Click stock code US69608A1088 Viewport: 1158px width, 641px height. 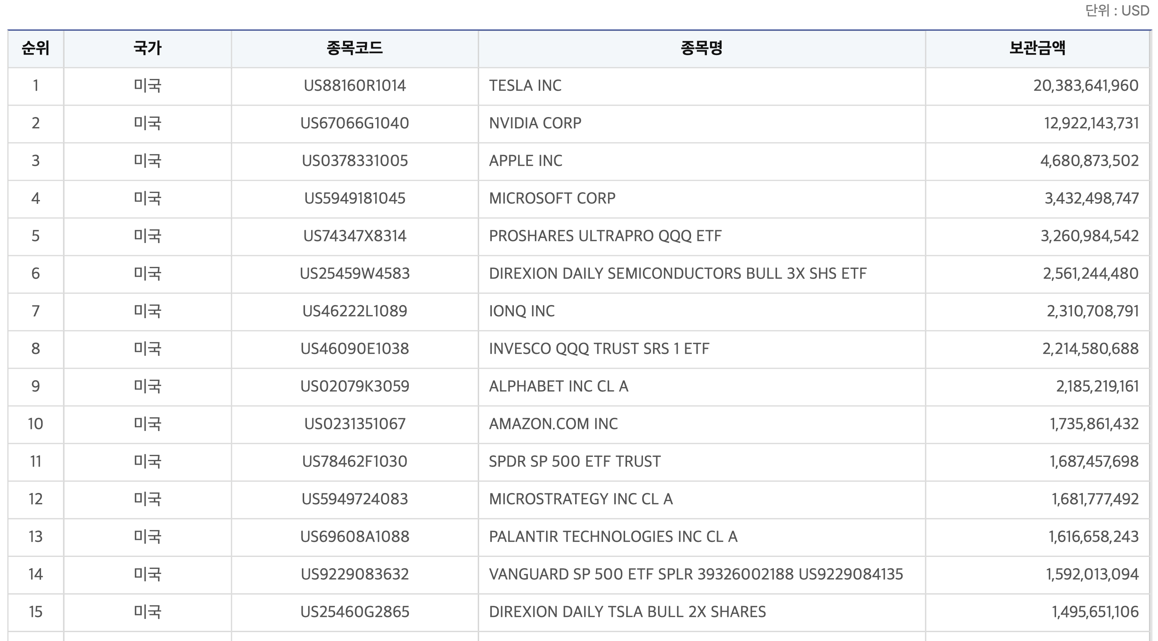click(x=355, y=536)
